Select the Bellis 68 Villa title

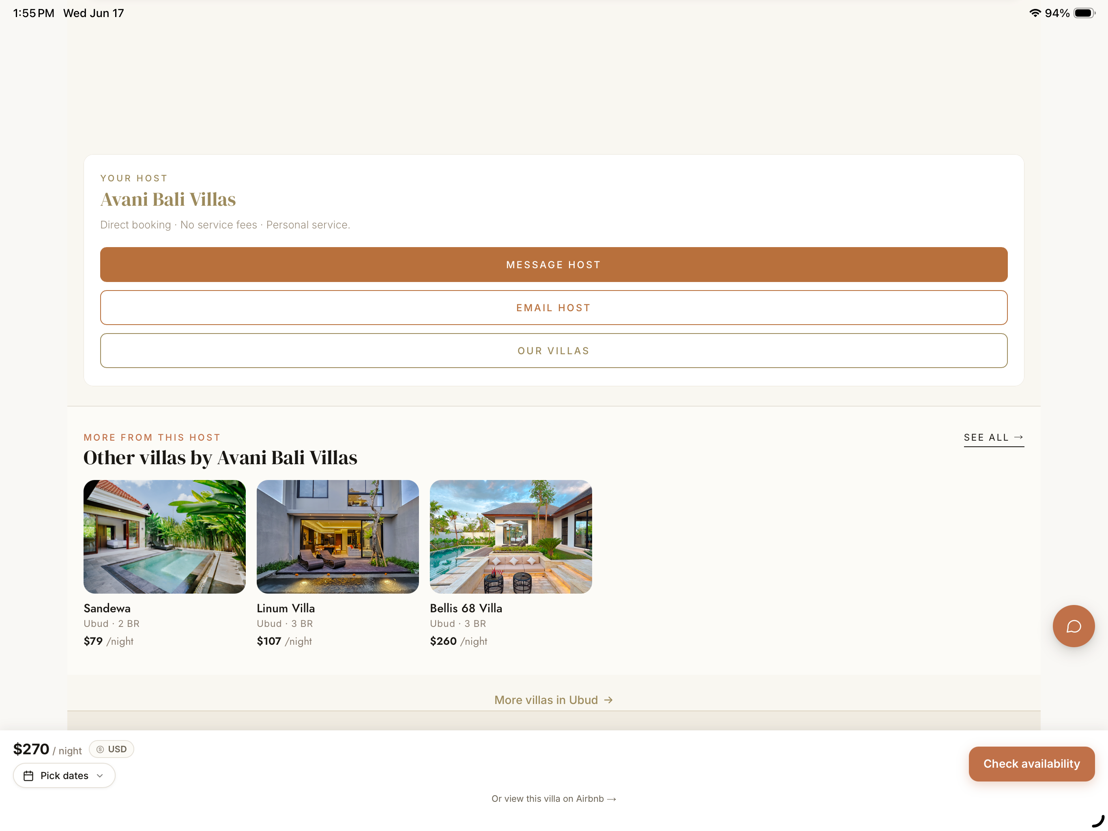click(x=466, y=608)
